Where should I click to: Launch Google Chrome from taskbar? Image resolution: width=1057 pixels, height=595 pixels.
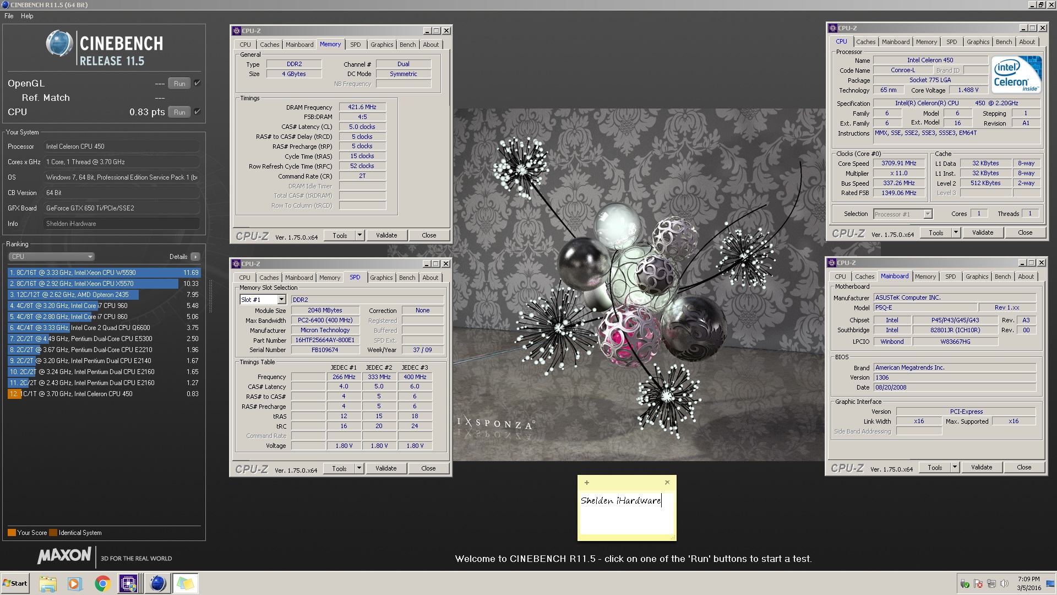pos(102,583)
